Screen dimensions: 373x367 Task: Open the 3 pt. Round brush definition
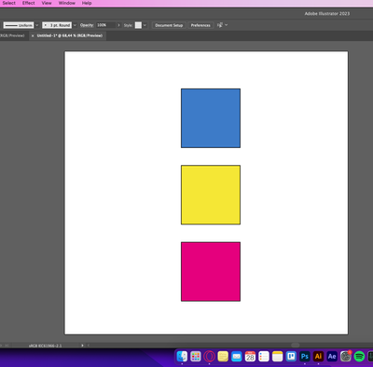(57, 25)
